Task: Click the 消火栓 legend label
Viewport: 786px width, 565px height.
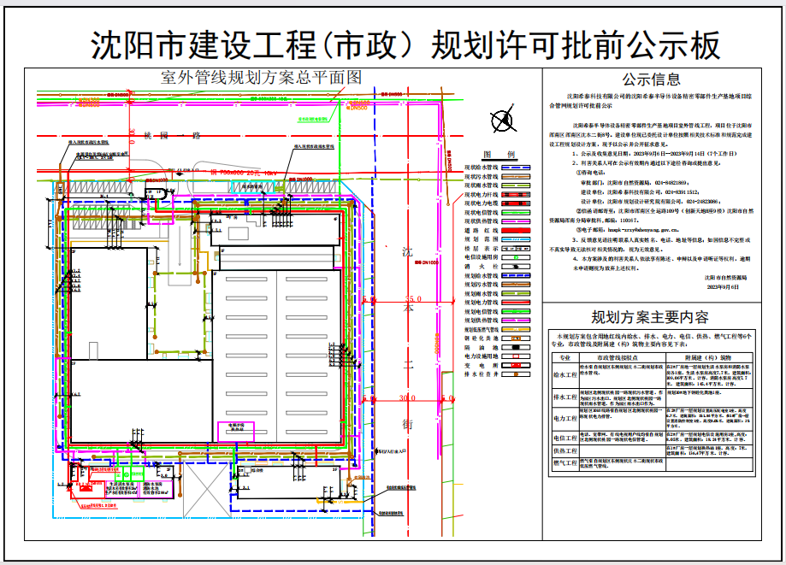Action: 482,267
